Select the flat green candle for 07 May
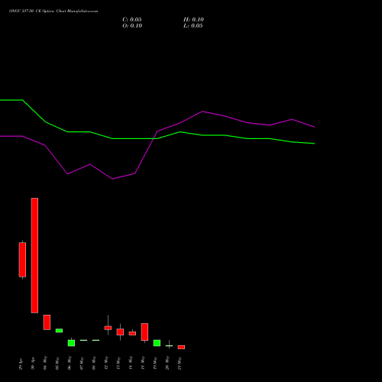Screen dimensions: 382x382 (83, 340)
